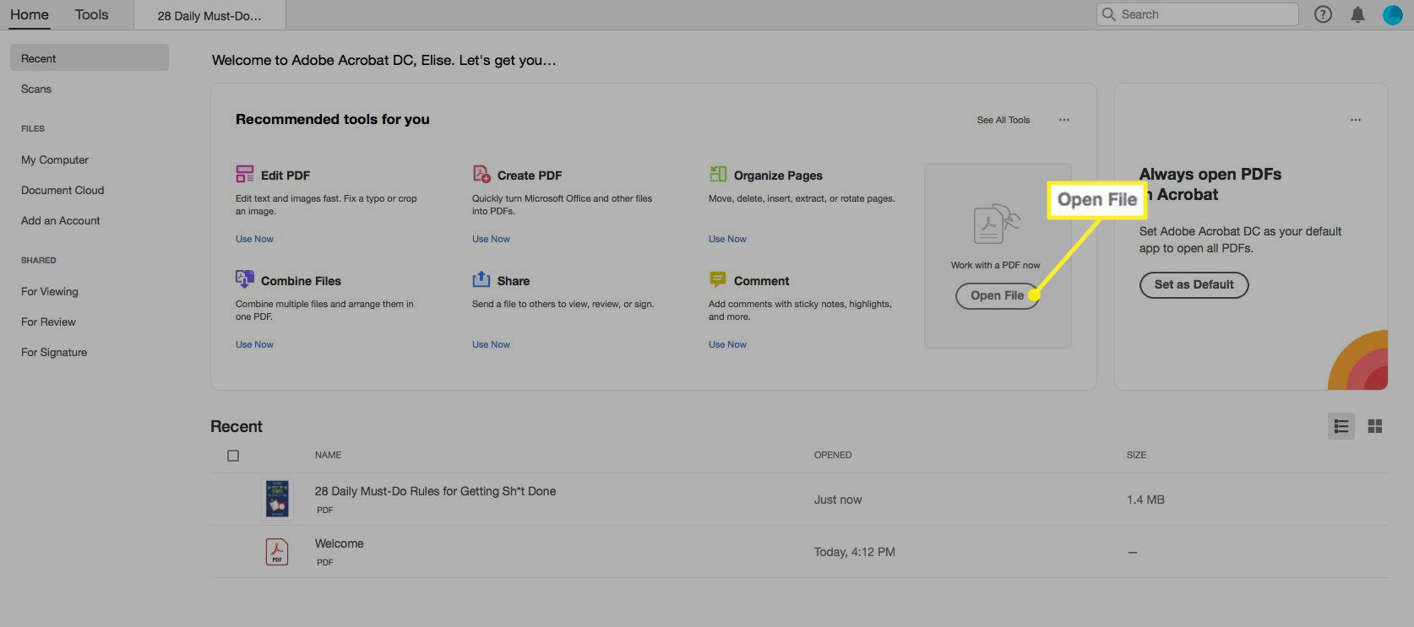Open shared For Signature list
The height and width of the screenshot is (627, 1414).
point(54,352)
